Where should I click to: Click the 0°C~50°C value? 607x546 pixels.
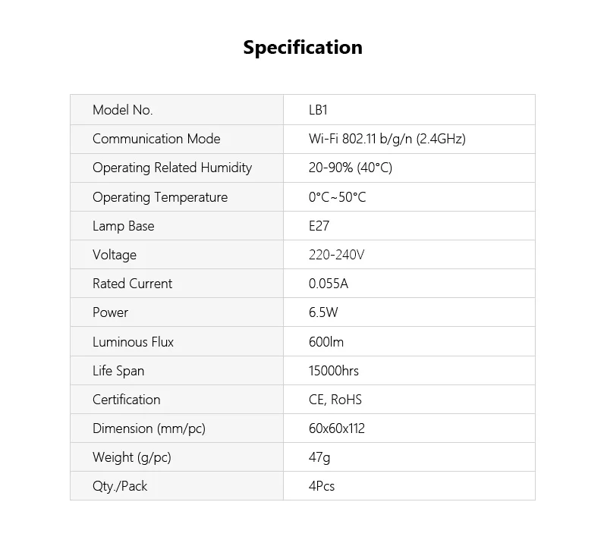337,197
